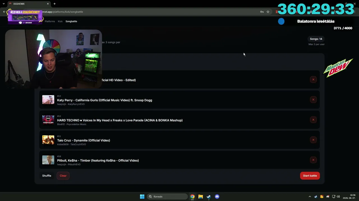Remove Taio Cruz Dynamite from list
This screenshot has height=201, width=359.
pos(313,140)
